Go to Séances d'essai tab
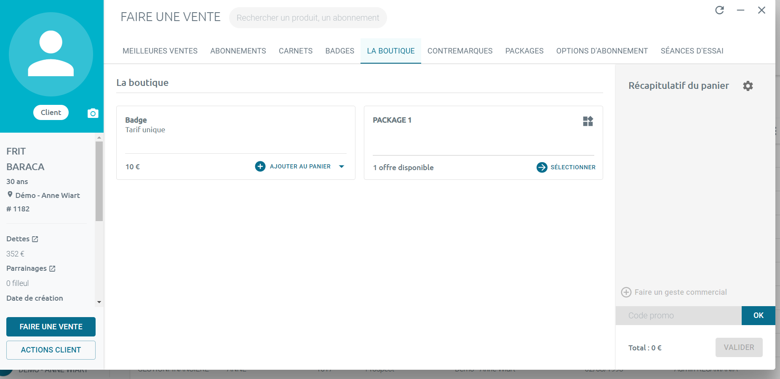The image size is (780, 379). point(692,51)
